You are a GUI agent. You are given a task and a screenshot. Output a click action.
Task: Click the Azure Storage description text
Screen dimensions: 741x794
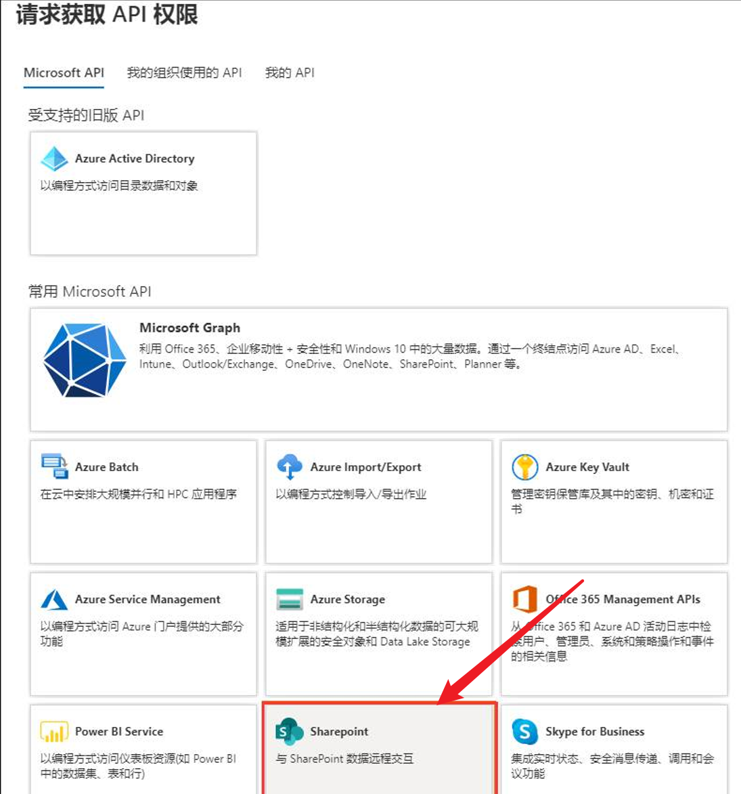pyautogui.click(x=377, y=634)
